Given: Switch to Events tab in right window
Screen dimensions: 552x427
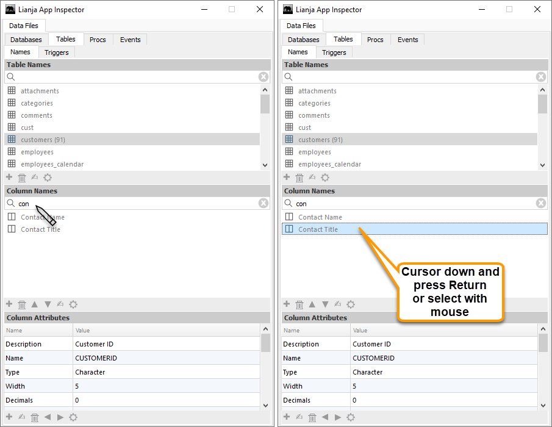Looking at the screenshot, I should tap(407, 40).
